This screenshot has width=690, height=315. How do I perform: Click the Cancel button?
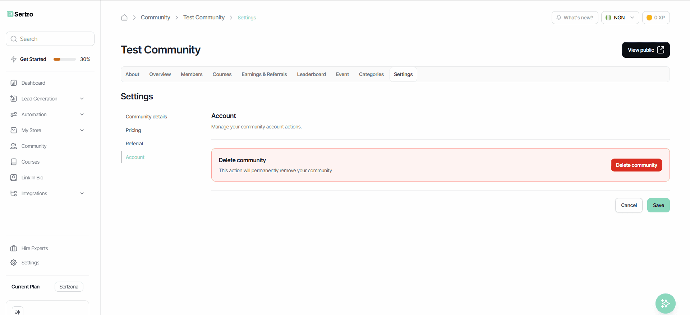pos(629,205)
